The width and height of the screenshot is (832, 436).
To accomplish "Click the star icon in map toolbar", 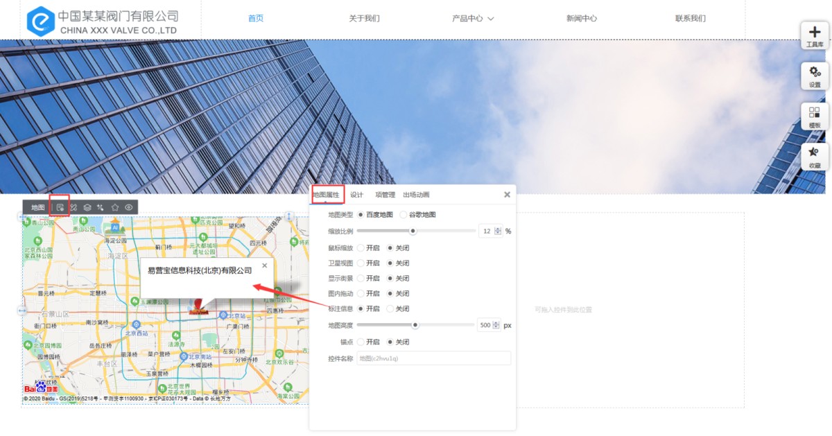I will [115, 207].
